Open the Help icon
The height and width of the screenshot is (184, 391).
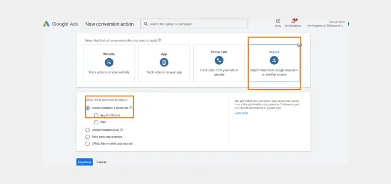278,21
